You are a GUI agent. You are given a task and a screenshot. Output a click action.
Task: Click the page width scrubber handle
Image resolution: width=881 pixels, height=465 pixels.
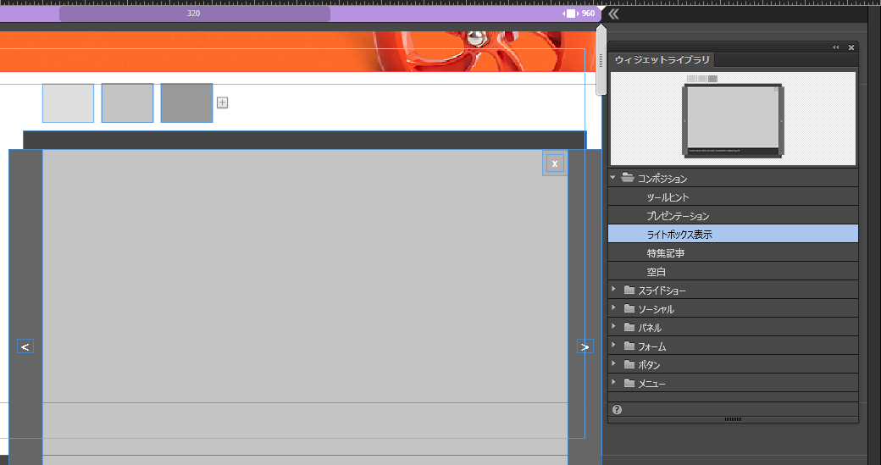601,59
